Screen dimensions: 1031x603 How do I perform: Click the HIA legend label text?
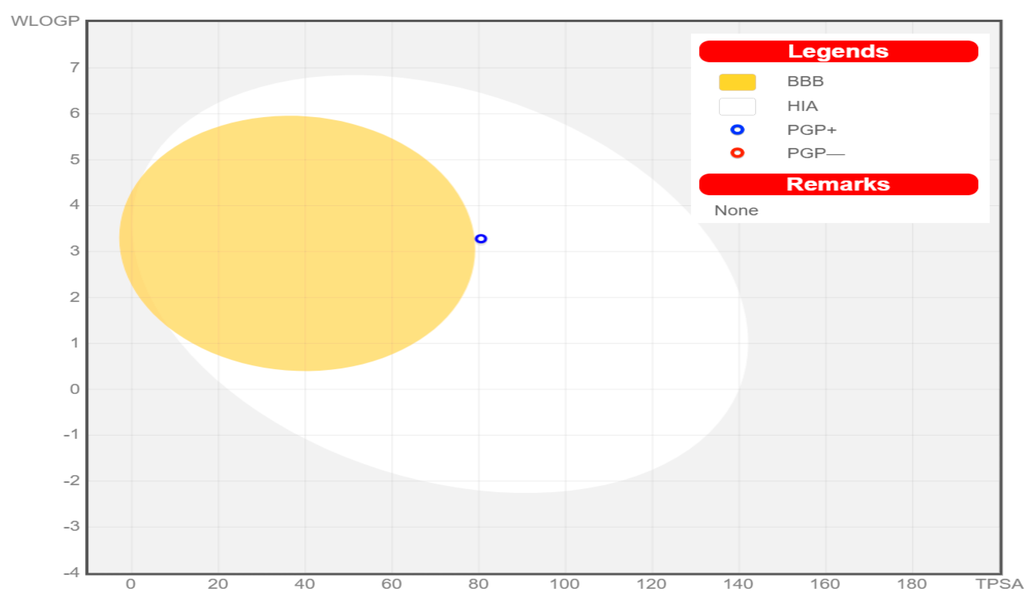(x=802, y=106)
